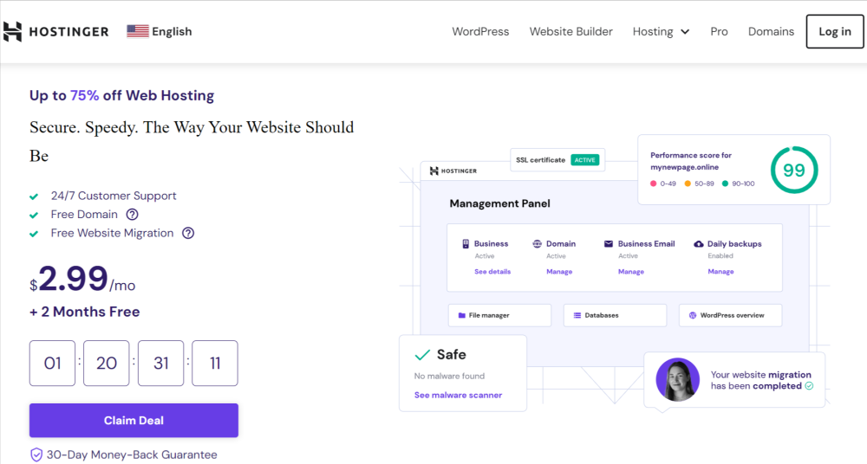Click the HOSTINGER brand name text
The width and height of the screenshot is (867, 464).
click(68, 32)
